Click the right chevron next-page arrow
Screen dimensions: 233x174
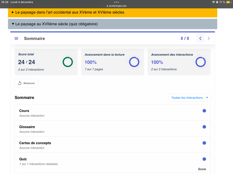click(209, 39)
